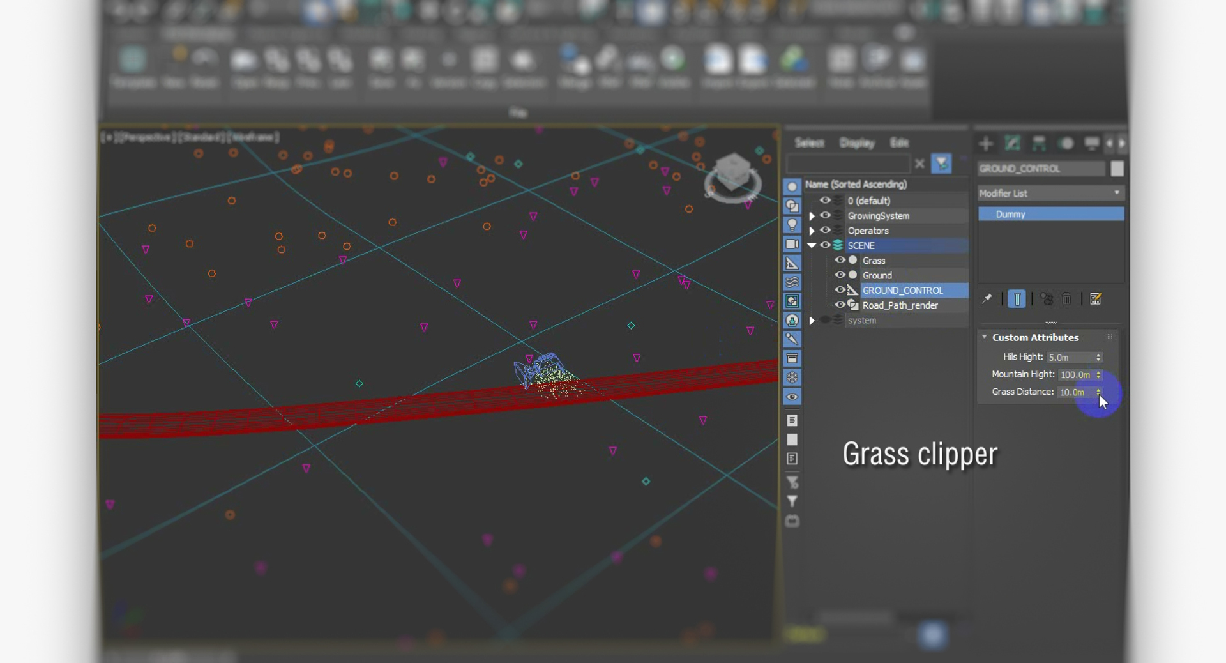Screen dimensions: 1226x663
Task: Toggle Display Cameras filter icon
Action: (792, 244)
